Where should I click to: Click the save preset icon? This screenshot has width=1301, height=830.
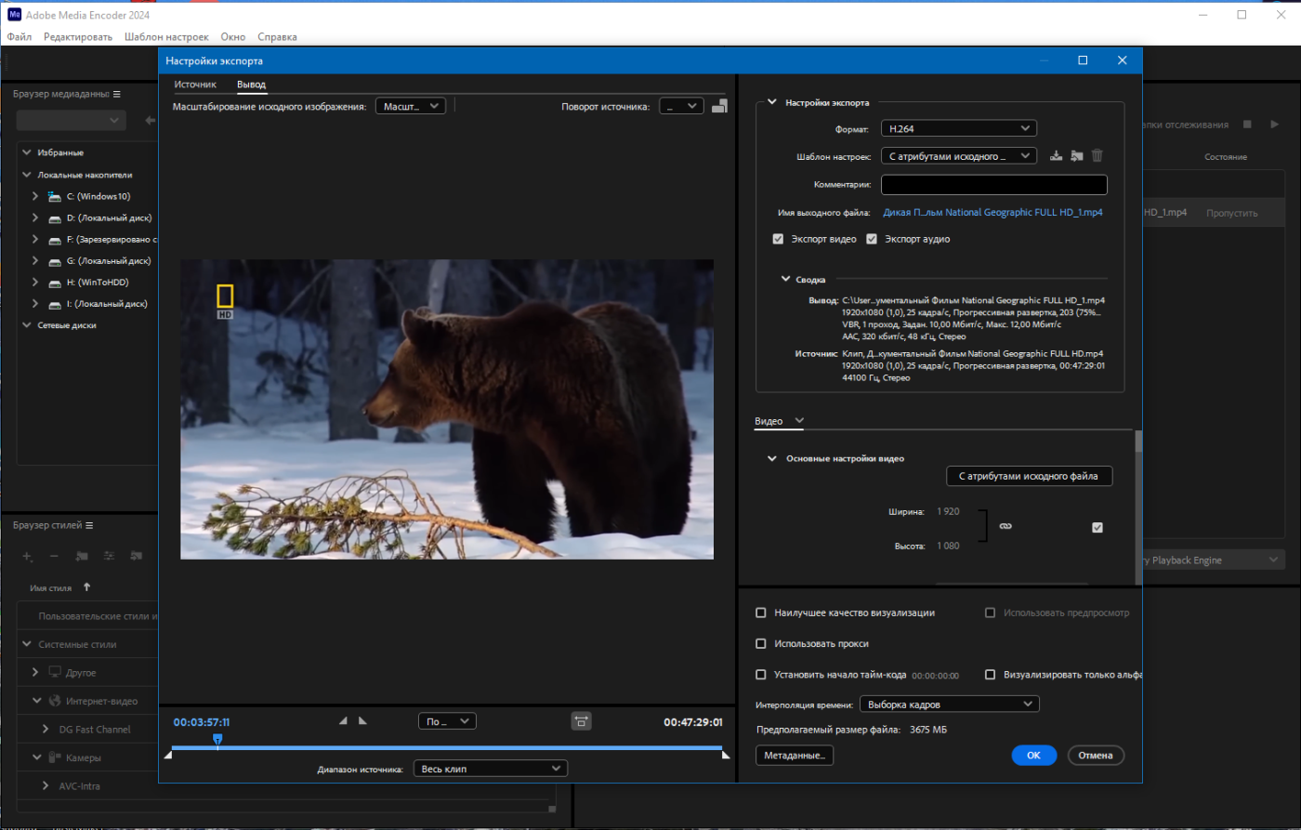(x=1056, y=156)
